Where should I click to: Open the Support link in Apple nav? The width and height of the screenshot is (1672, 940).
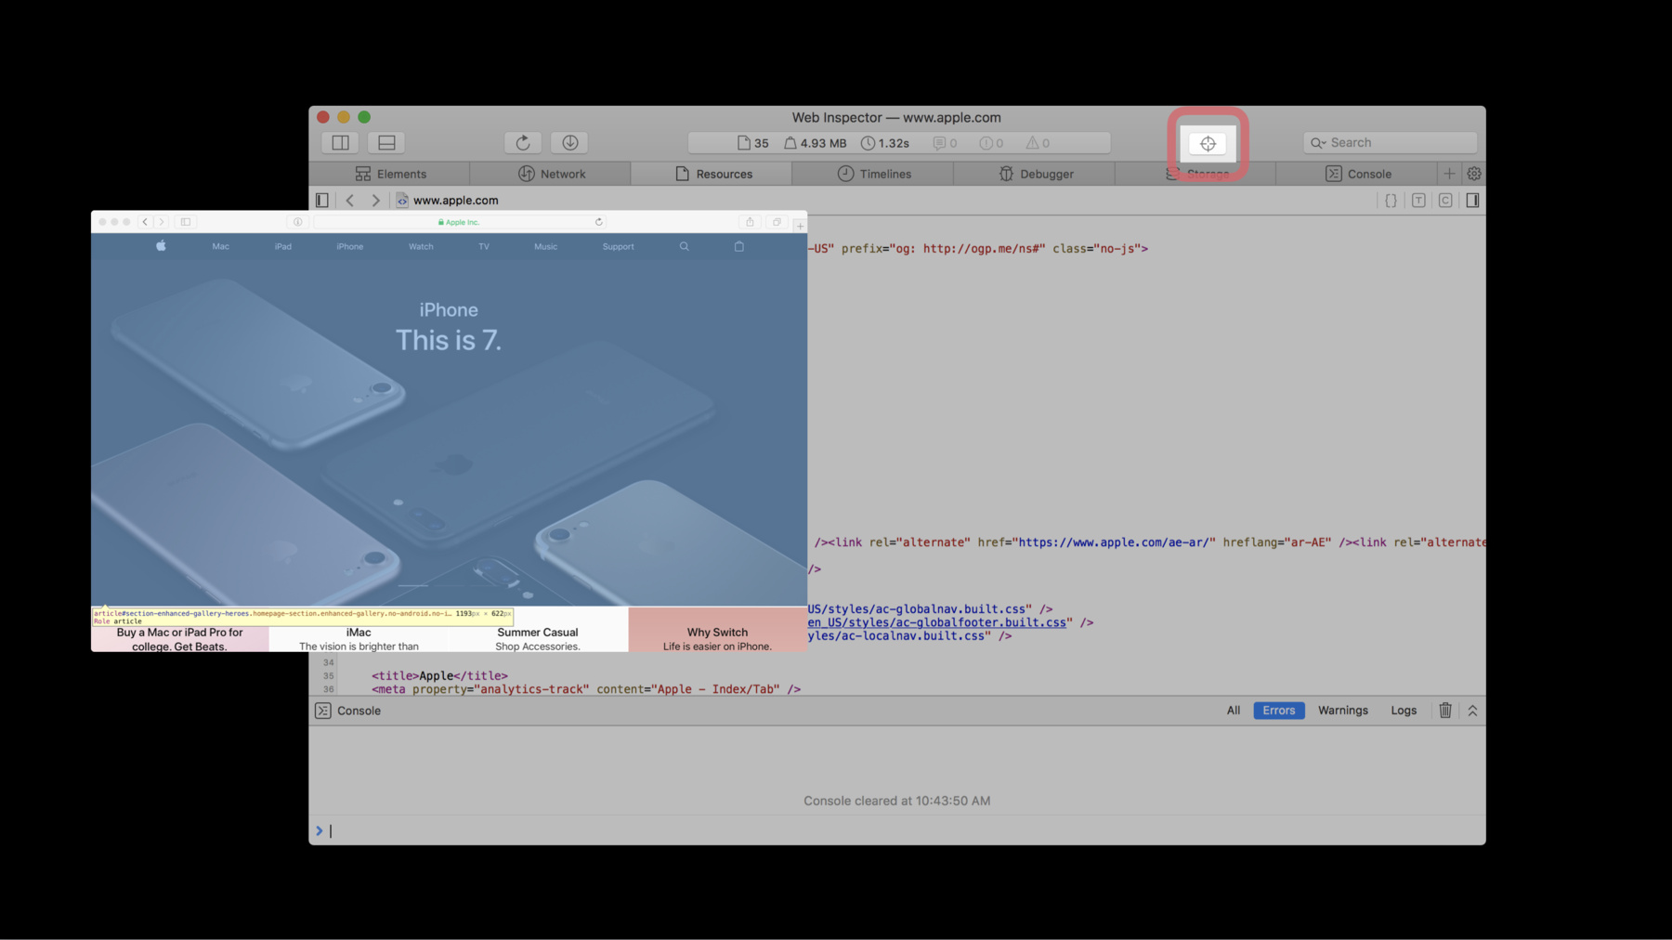tap(618, 246)
